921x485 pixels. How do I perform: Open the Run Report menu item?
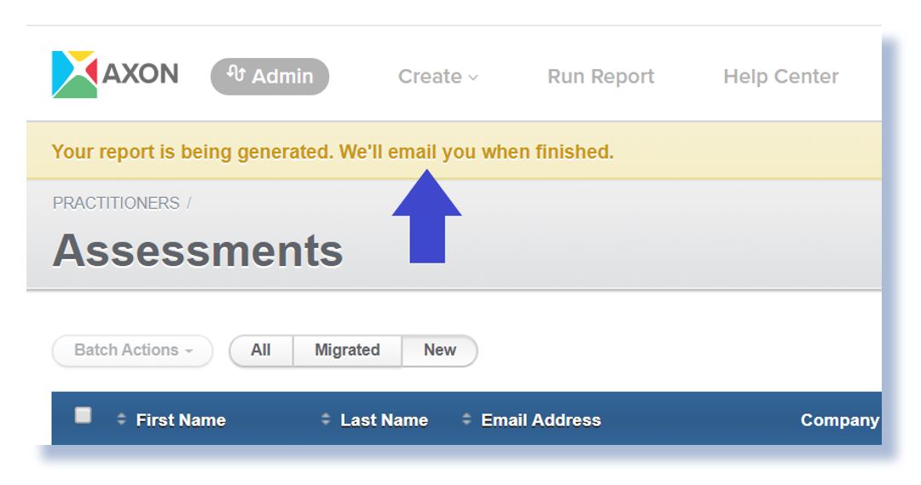(x=600, y=77)
